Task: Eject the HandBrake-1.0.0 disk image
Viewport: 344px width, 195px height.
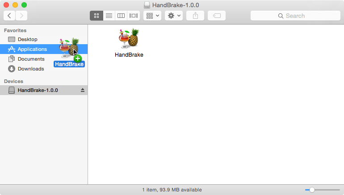Action: click(x=82, y=90)
